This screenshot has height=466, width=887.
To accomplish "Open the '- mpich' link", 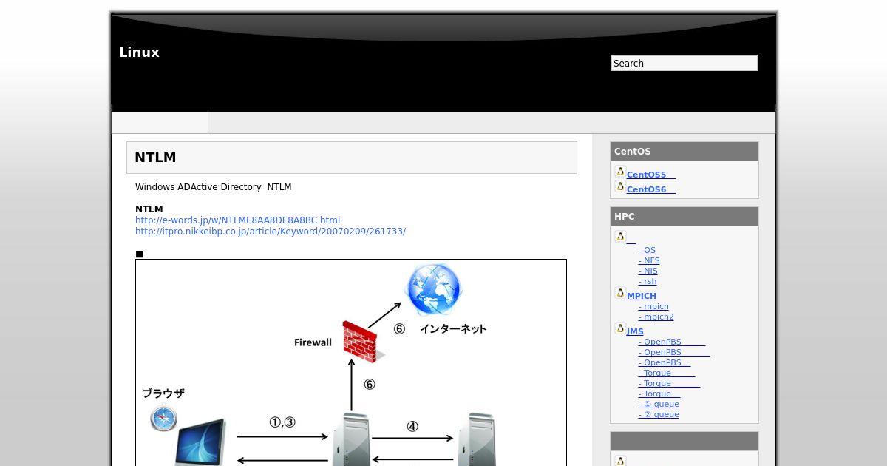I will tap(653, 307).
